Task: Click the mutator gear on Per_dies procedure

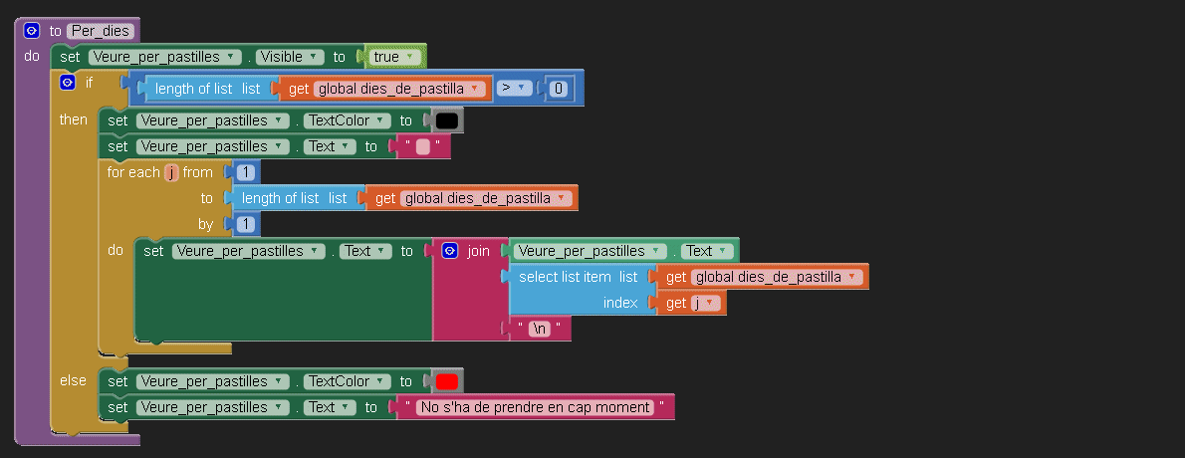Action: (x=32, y=31)
